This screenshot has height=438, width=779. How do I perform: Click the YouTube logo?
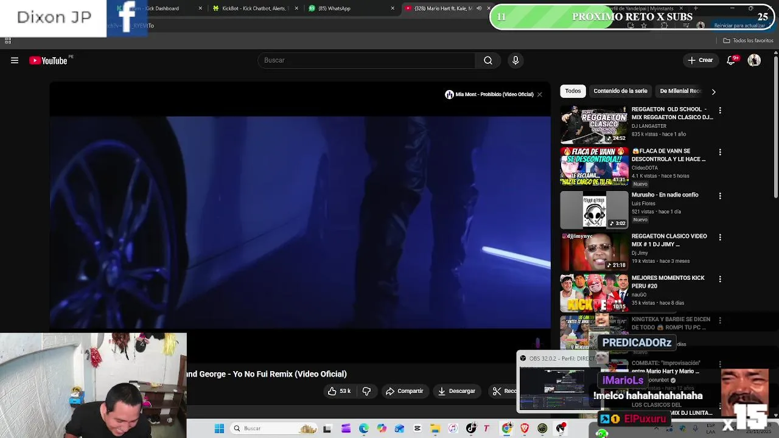click(48, 60)
